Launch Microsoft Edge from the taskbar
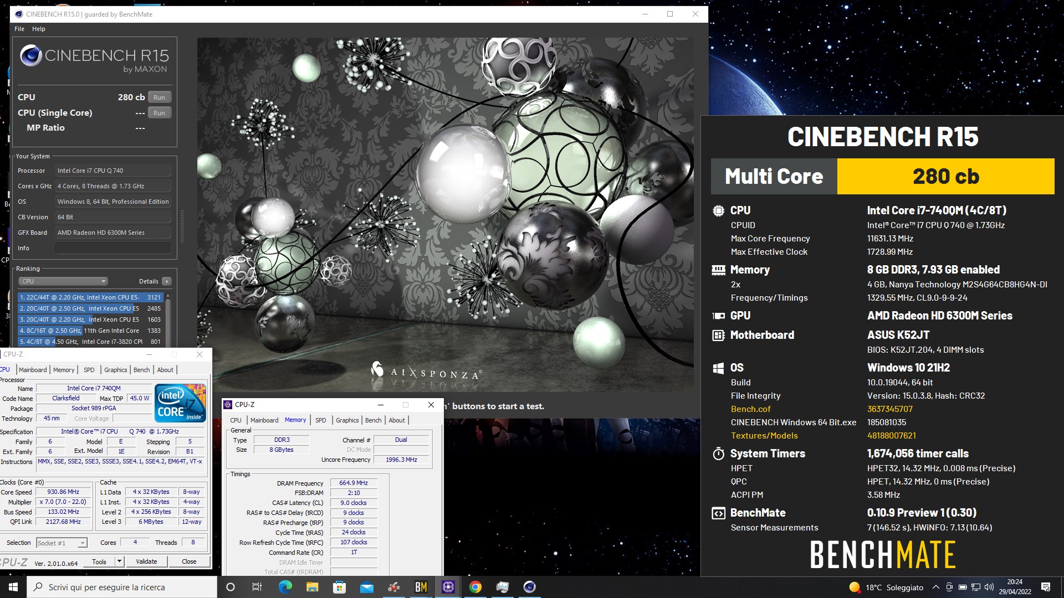This screenshot has width=1064, height=598. tap(285, 587)
